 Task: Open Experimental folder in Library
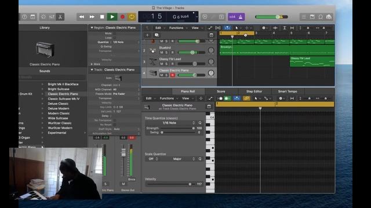tap(57, 133)
